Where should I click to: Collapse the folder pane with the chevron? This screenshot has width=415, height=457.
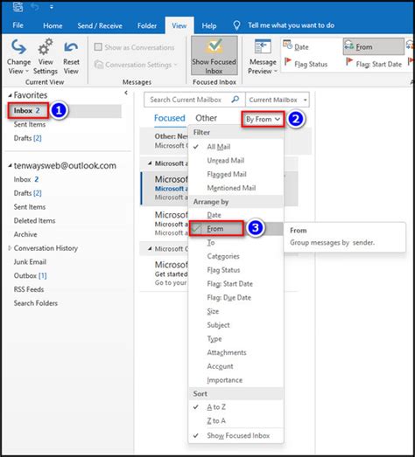tap(126, 93)
